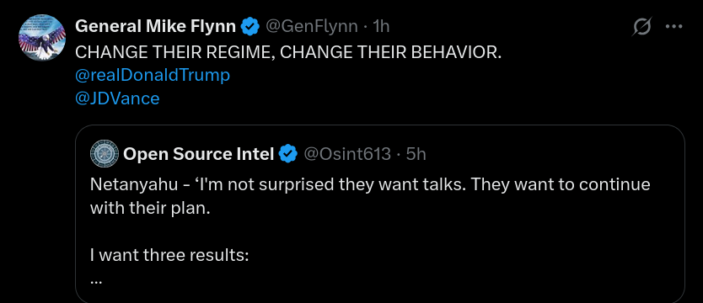Click Open Source Intel's blue verified checkmark
Image resolution: width=703 pixels, height=303 pixels.
287,154
